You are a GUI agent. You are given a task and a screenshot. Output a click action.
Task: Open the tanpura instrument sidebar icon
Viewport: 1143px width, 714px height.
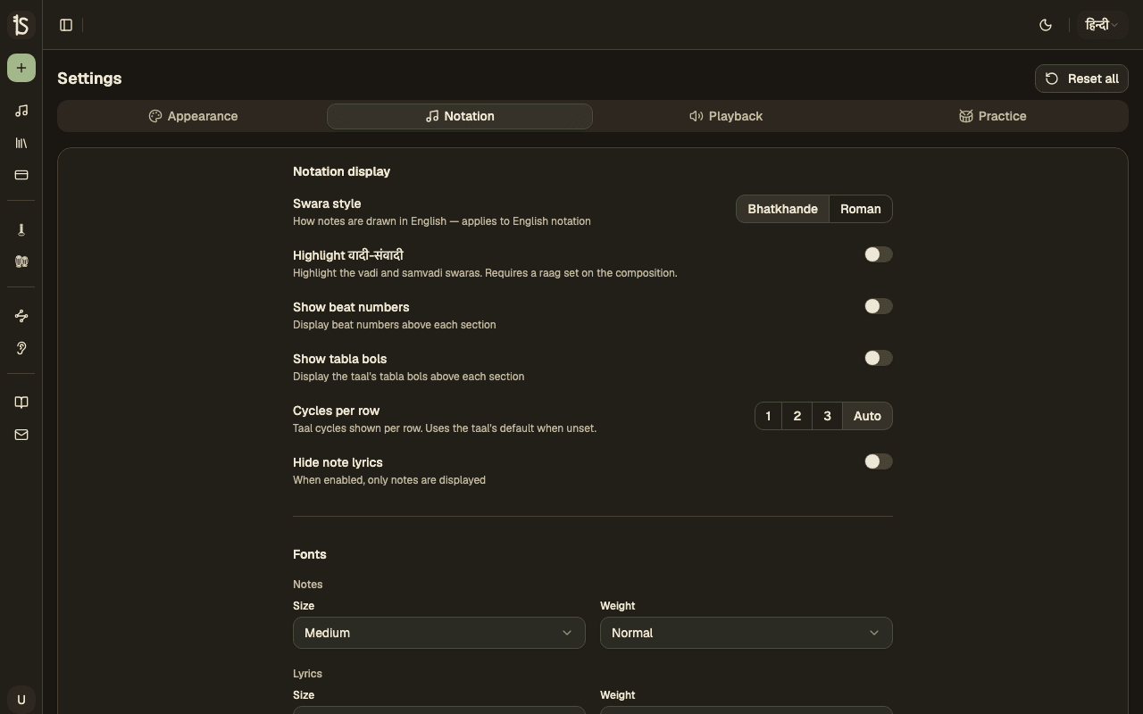pos(21,229)
